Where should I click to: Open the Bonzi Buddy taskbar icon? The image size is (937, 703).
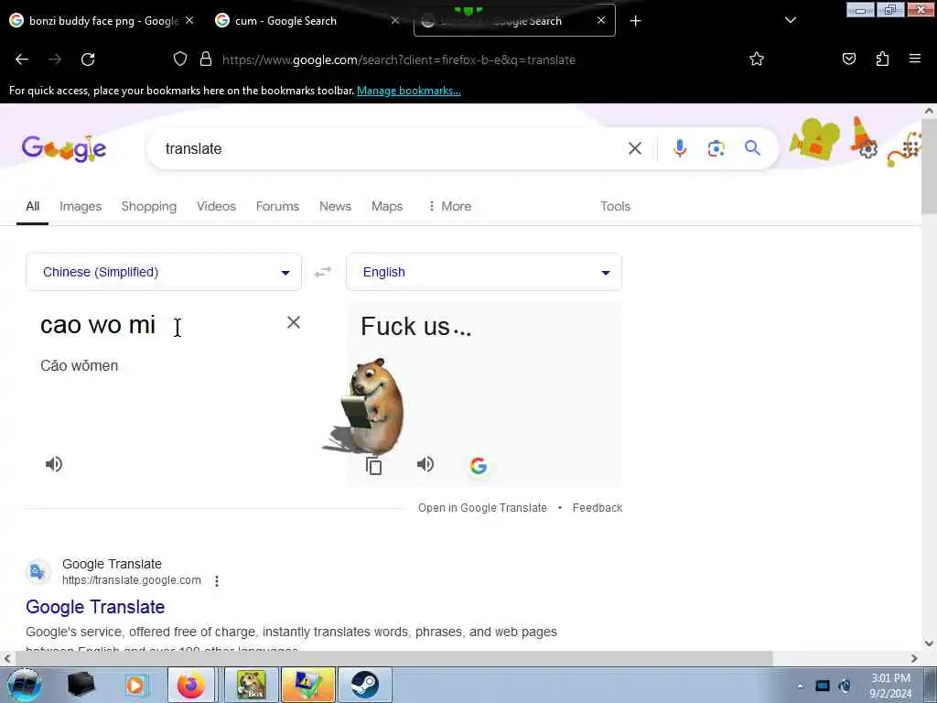tap(251, 685)
